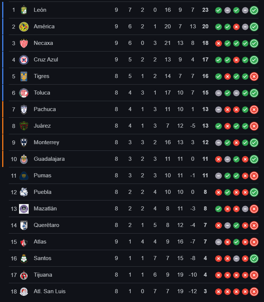Open León's latest match win indicator
The height and width of the screenshot is (302, 264).
(x=254, y=10)
